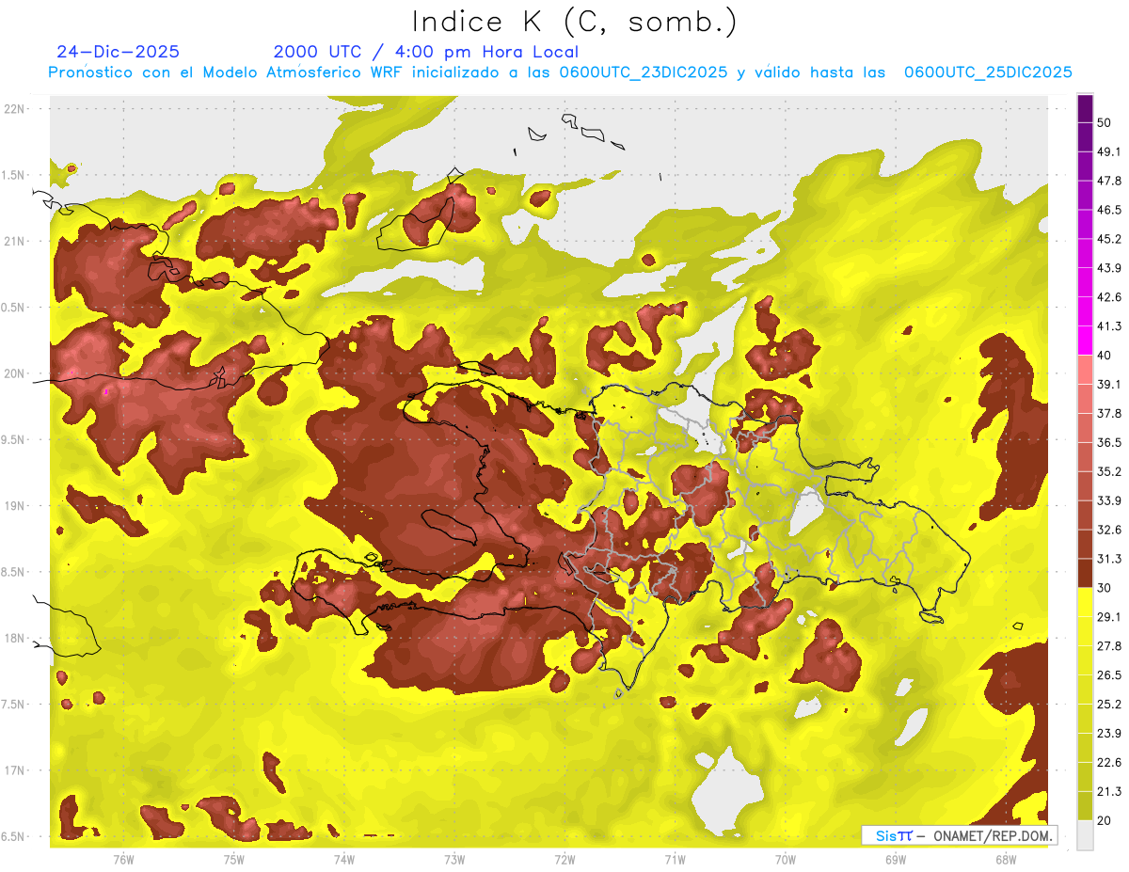Click the 69W longitude axis label

point(895,859)
